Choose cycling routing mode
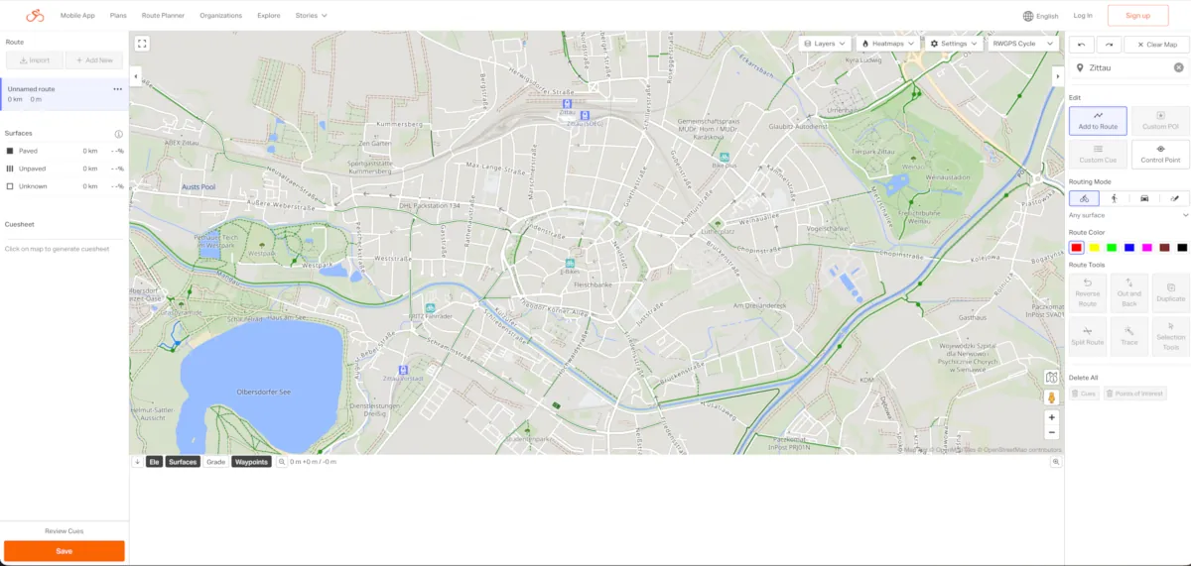 pos(1084,198)
